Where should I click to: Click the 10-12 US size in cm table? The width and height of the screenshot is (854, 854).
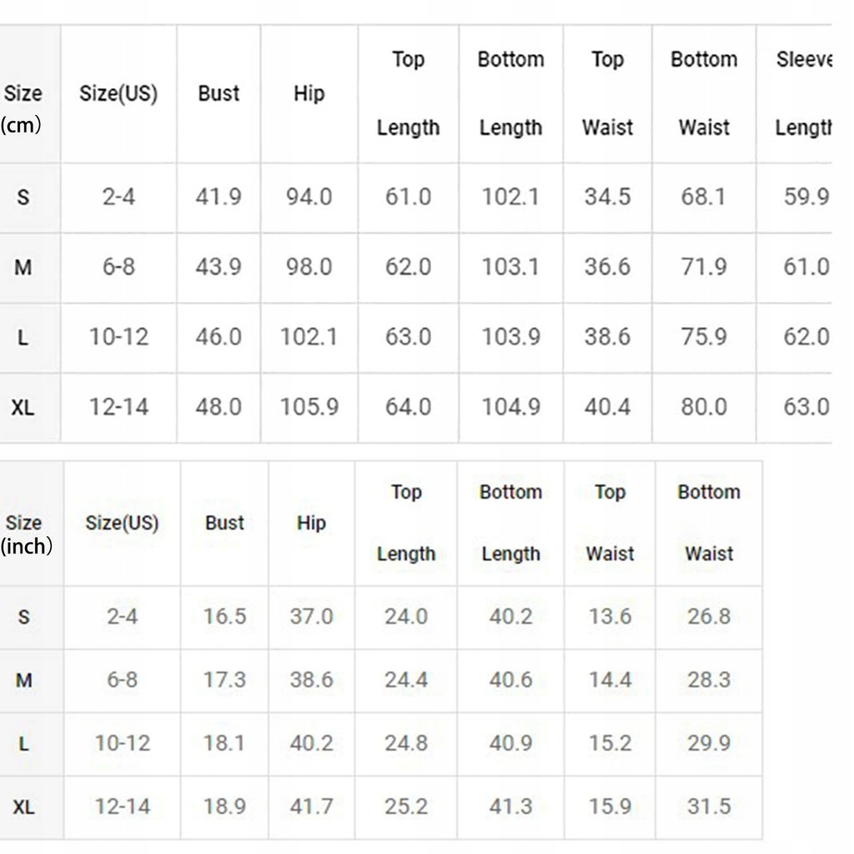[118, 337]
